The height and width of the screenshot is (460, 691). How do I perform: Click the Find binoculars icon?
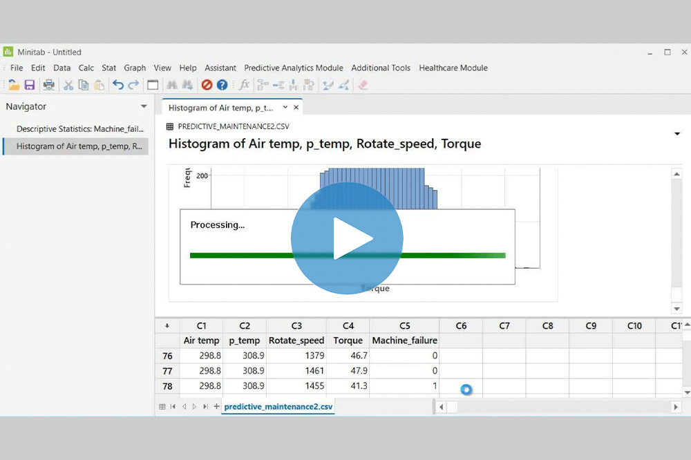[172, 84]
